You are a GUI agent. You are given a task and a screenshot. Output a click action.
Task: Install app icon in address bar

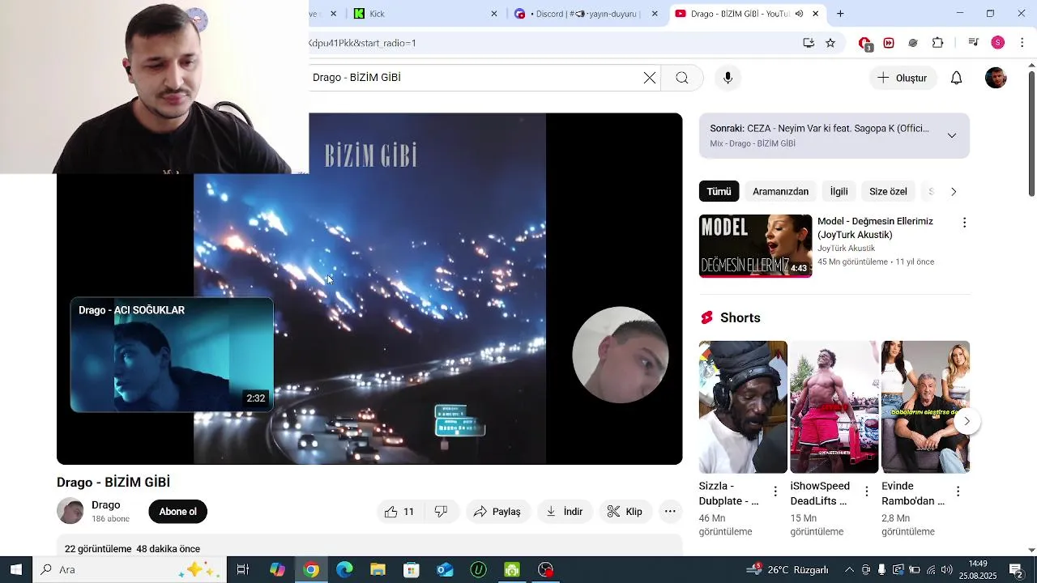point(809,43)
